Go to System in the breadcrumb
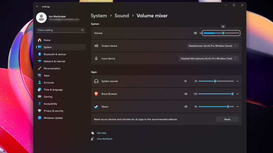This screenshot has width=273, height=153. (99, 15)
